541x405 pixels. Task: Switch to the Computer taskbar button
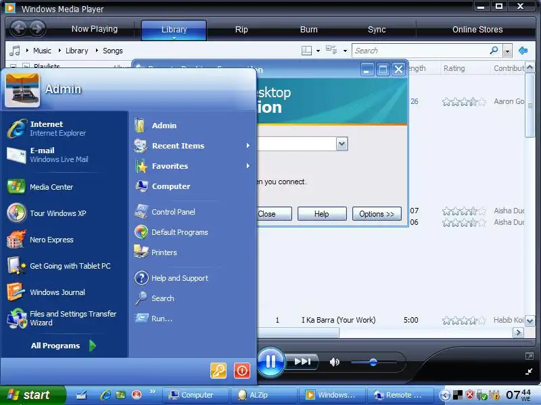point(195,395)
